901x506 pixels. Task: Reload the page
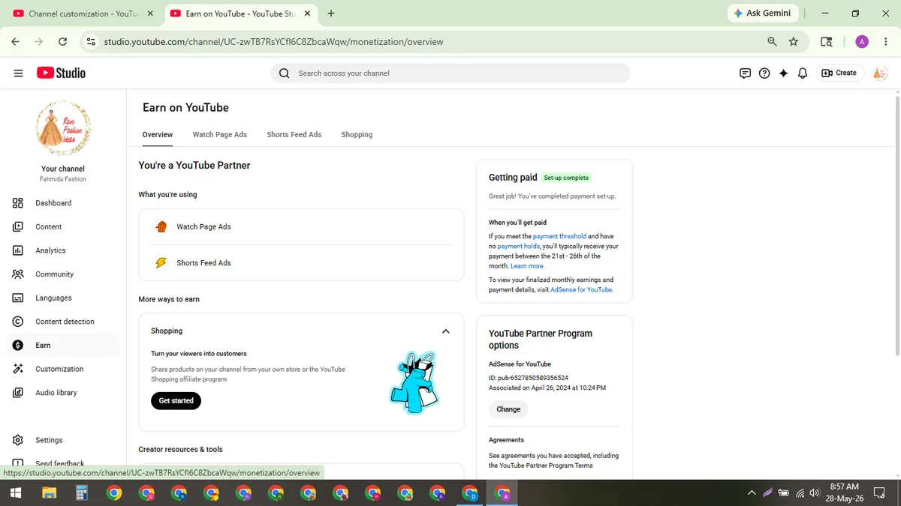[x=62, y=42]
